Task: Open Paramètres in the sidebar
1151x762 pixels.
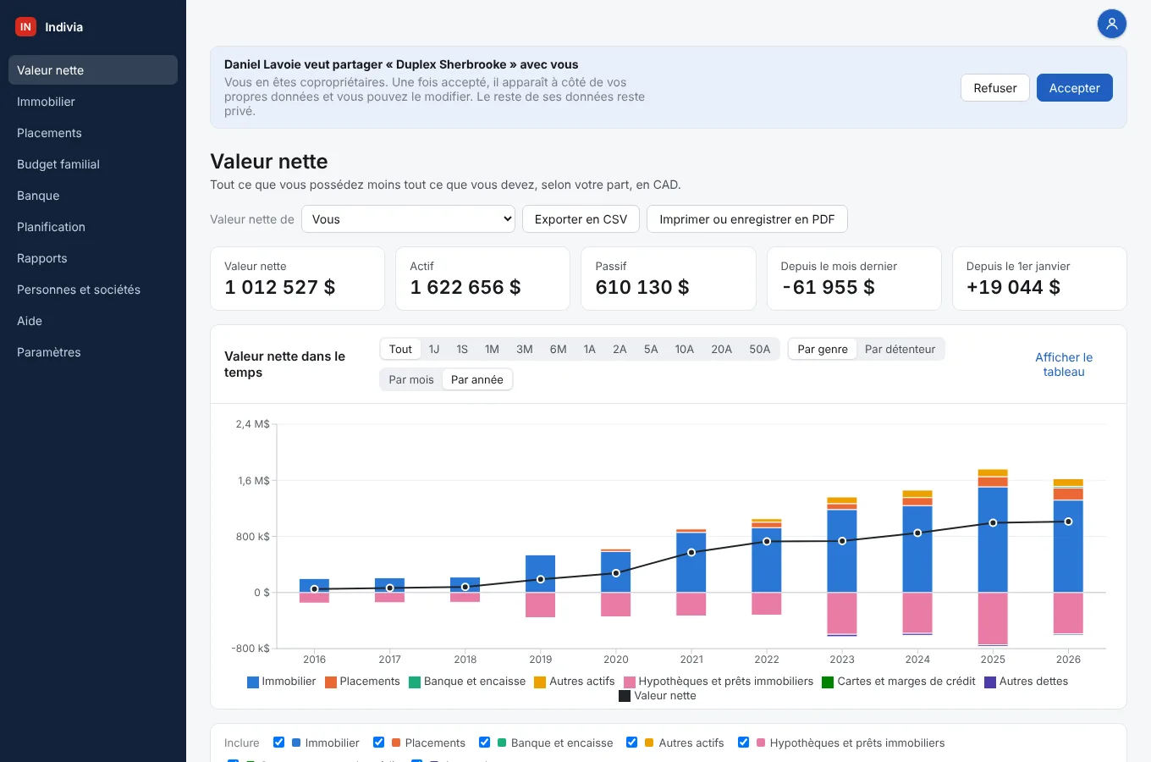Action: pyautogui.click(x=93, y=352)
